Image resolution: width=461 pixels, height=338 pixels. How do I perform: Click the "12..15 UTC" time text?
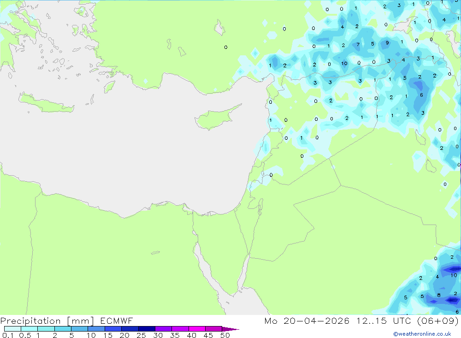click(384, 320)
